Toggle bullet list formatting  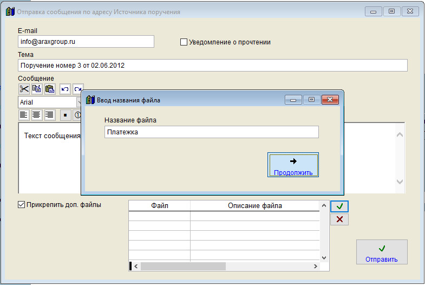66,115
